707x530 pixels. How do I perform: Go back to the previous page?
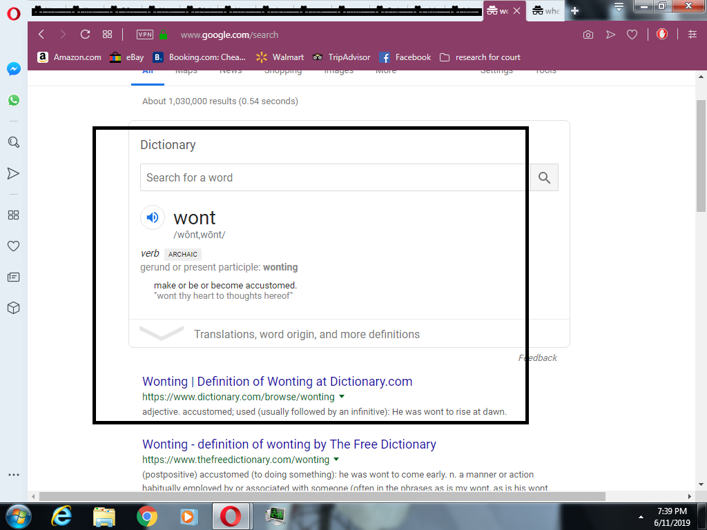pyautogui.click(x=41, y=35)
